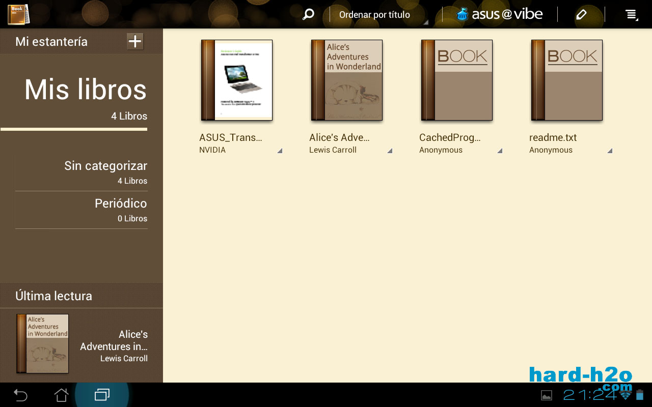Tap the MyLibrary book app icon
Screen dimensions: 652x407
(18, 14)
